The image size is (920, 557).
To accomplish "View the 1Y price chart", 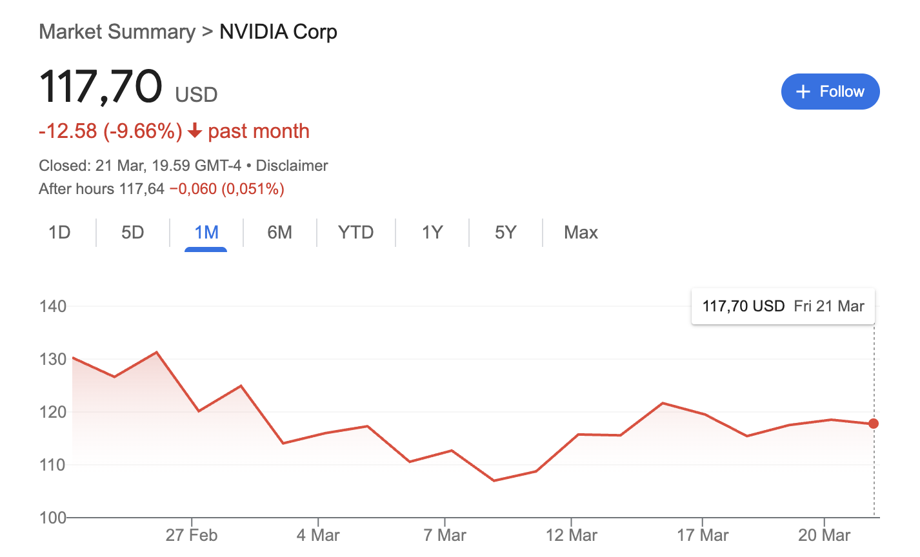I will [432, 232].
